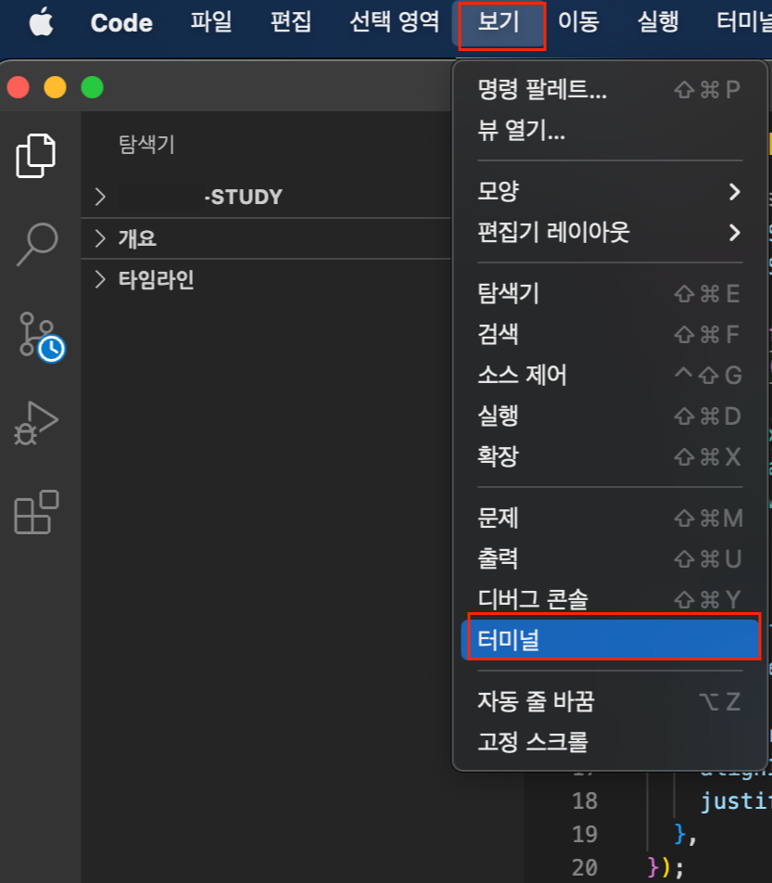Screen dimensions: 772x883
Task: Maximize the window with green button
Action: (93, 87)
